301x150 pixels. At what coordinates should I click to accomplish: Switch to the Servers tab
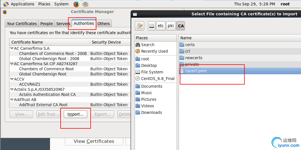pyautogui.click(x=63, y=24)
